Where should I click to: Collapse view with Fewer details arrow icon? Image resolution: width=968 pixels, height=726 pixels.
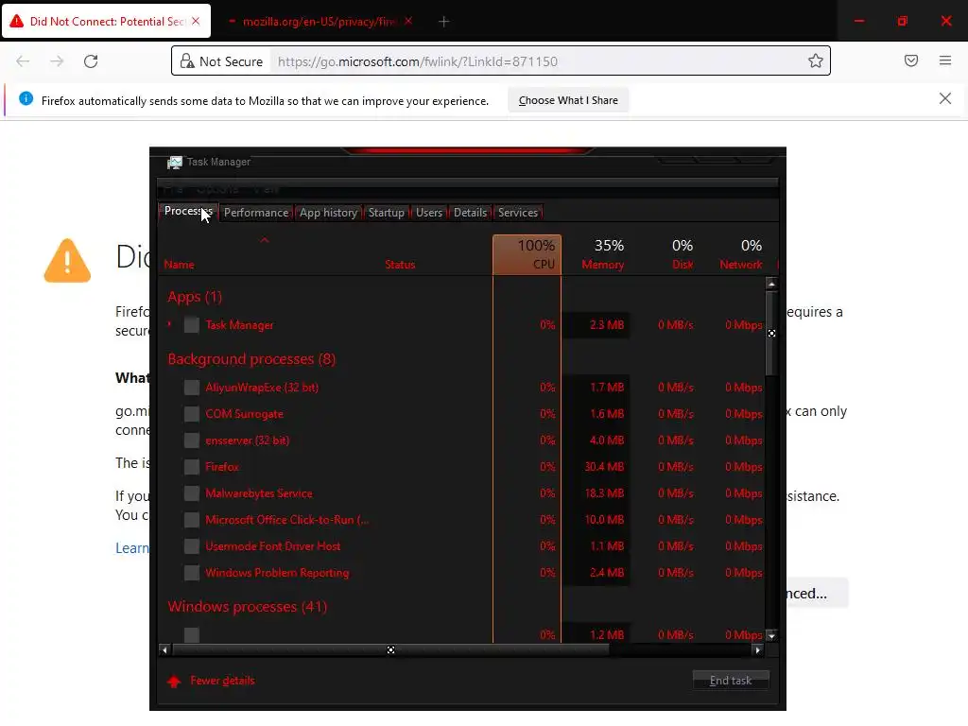tap(174, 681)
